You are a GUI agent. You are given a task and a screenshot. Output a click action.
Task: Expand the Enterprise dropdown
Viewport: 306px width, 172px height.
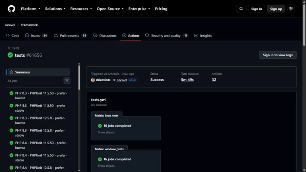[x=139, y=9]
